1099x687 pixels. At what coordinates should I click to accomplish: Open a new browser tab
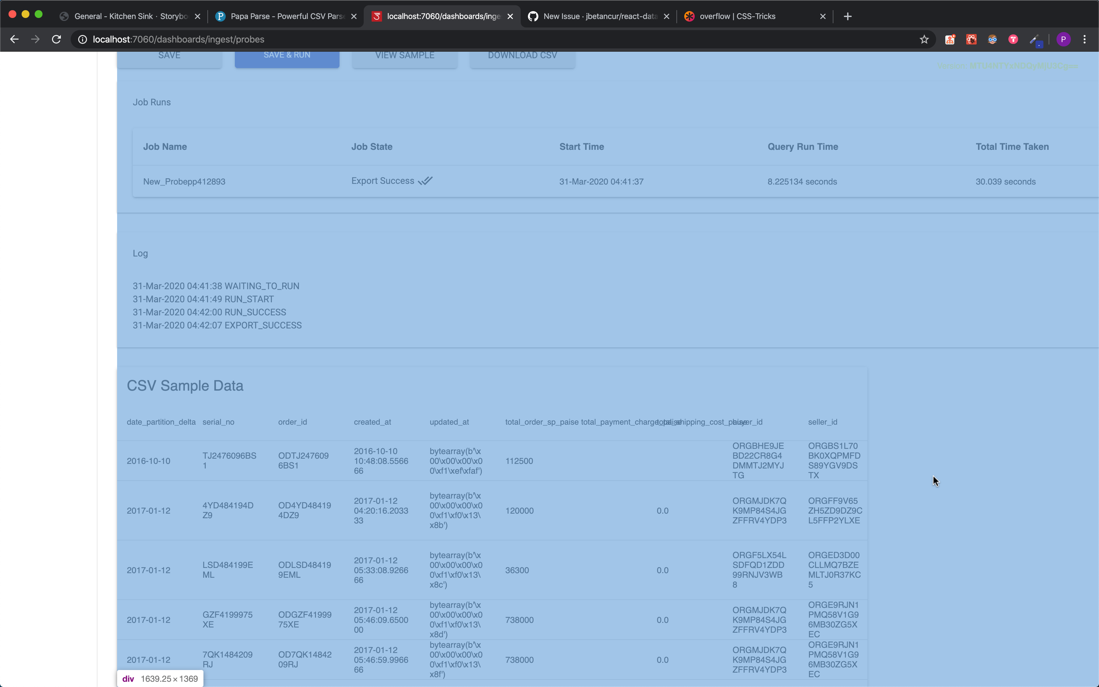coord(847,16)
